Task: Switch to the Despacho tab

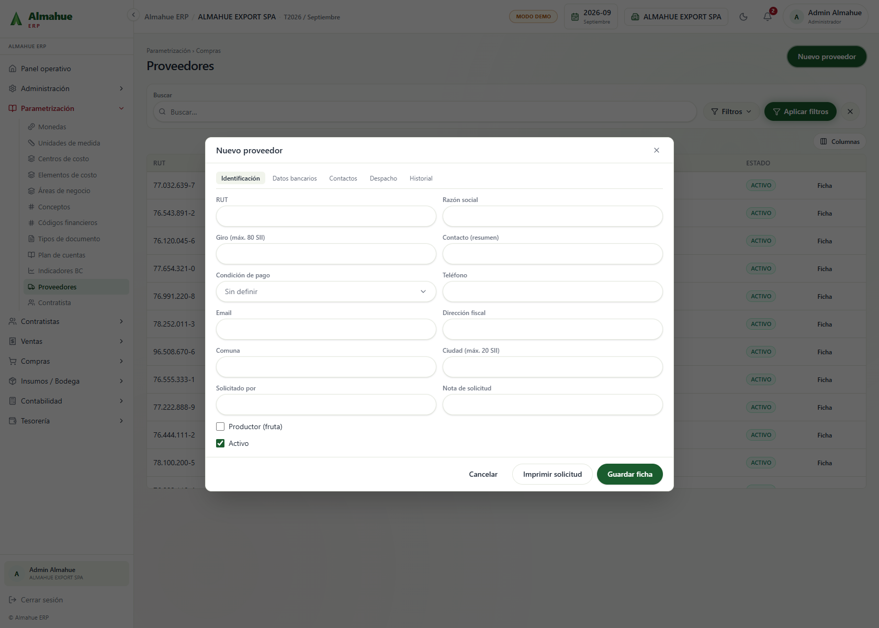Action: (x=384, y=178)
